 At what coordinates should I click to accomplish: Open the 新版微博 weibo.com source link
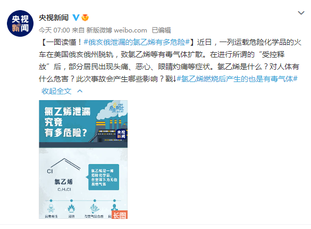[116, 30]
